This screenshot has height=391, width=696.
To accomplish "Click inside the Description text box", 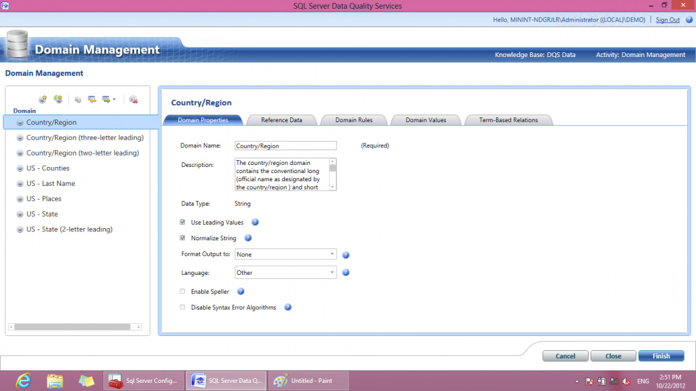I will 282,174.
